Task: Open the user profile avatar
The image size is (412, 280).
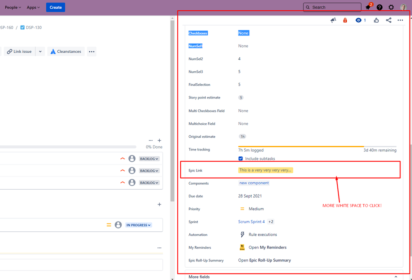Action: click(x=403, y=7)
